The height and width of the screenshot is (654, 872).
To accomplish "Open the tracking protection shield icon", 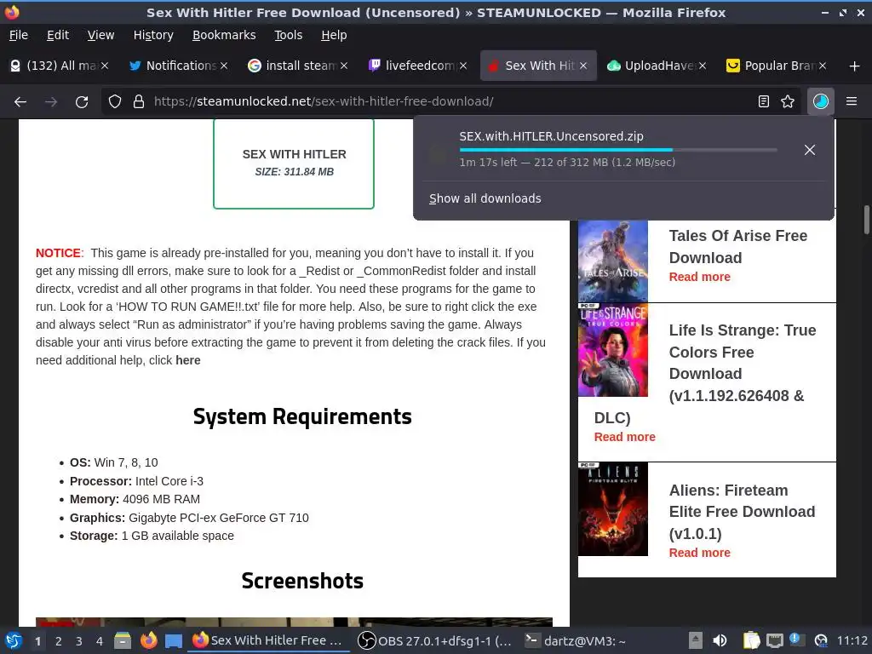I will pyautogui.click(x=115, y=102).
